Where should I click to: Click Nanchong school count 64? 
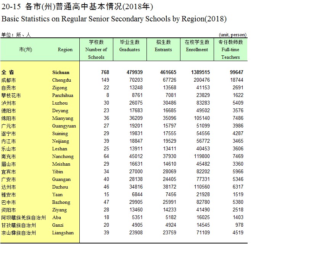pyautogui.click(x=106, y=156)
